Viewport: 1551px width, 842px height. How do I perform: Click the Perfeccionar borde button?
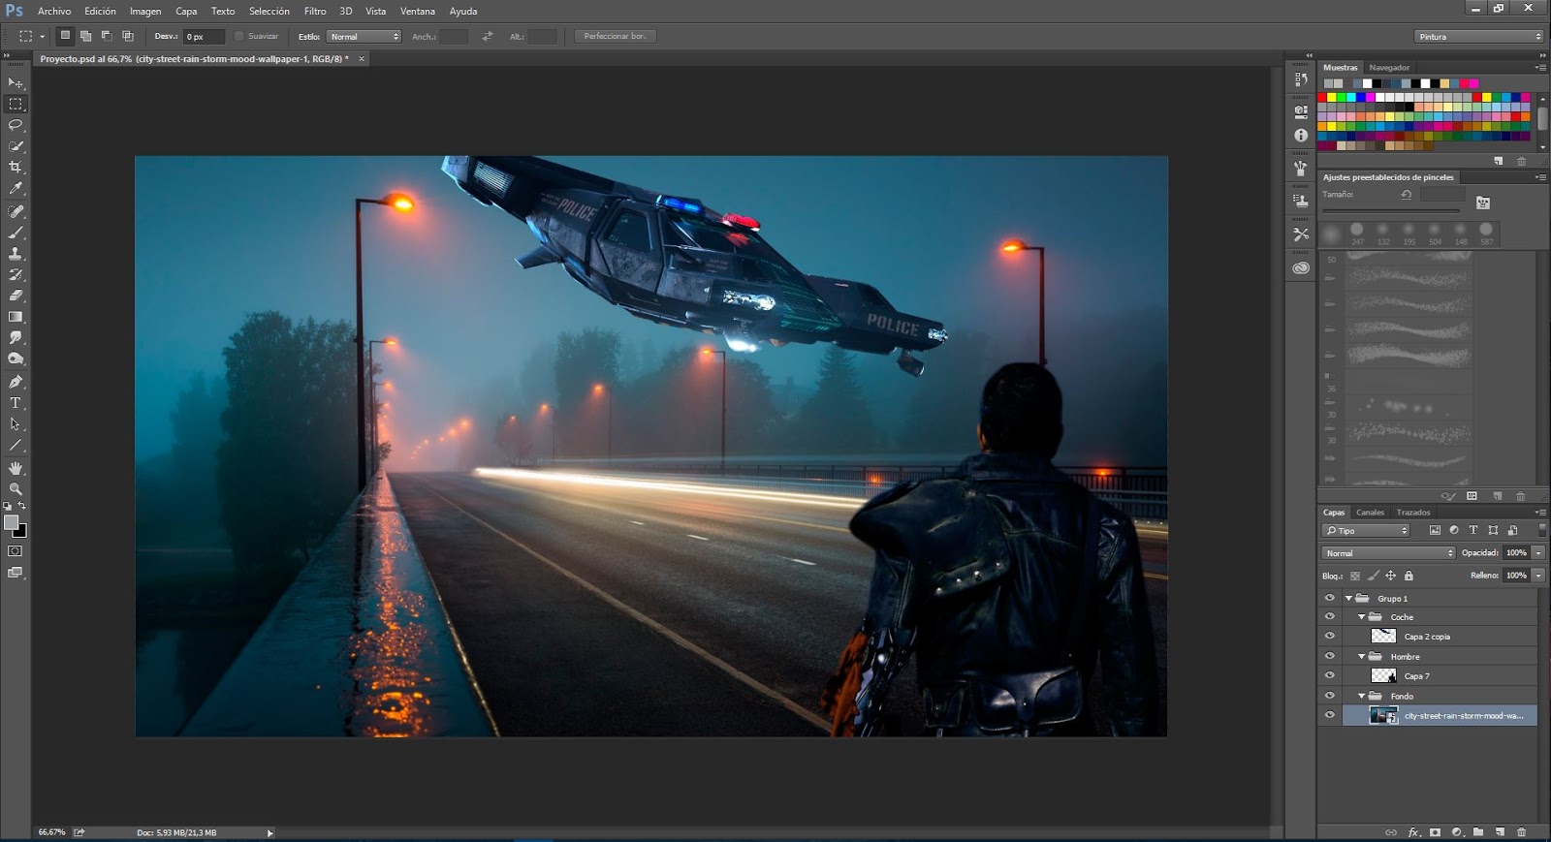click(615, 37)
